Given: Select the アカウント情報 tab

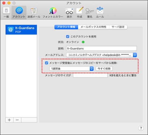Looking at the screenshot, I should click(x=66, y=27).
